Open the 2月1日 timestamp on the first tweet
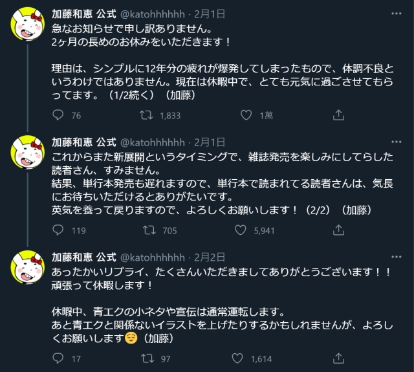 point(211,12)
